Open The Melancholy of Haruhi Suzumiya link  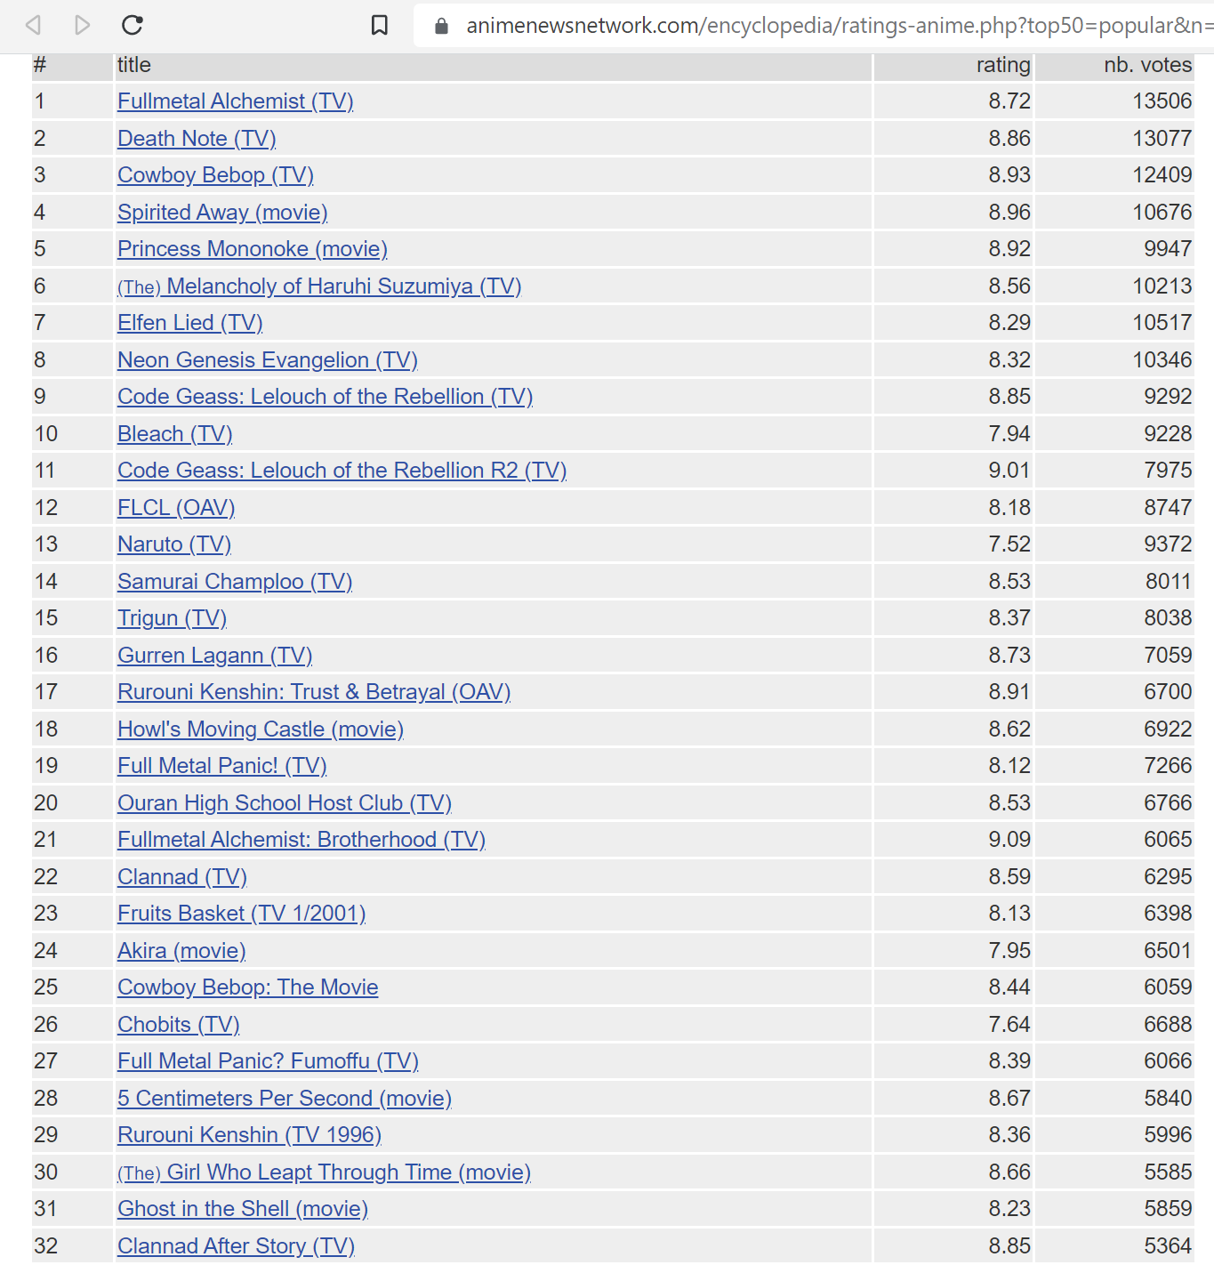point(319,286)
